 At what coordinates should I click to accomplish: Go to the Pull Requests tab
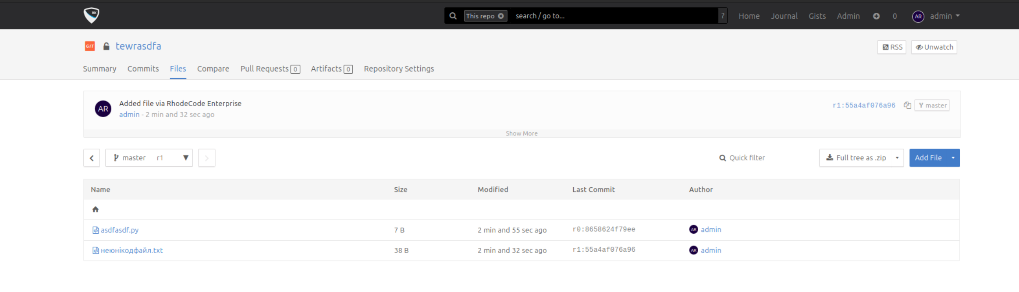[270, 69]
